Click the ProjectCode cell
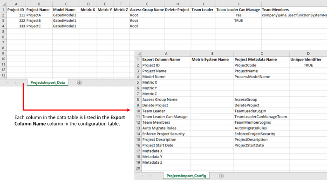327x180 pixels. tap(262, 65)
